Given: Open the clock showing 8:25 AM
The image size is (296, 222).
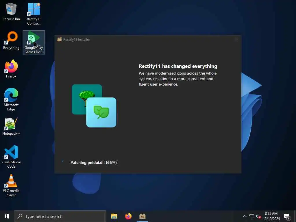Looking at the screenshot, I should tap(271, 216).
